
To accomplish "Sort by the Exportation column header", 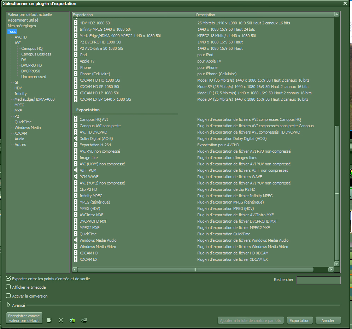I will pyautogui.click(x=134, y=15).
